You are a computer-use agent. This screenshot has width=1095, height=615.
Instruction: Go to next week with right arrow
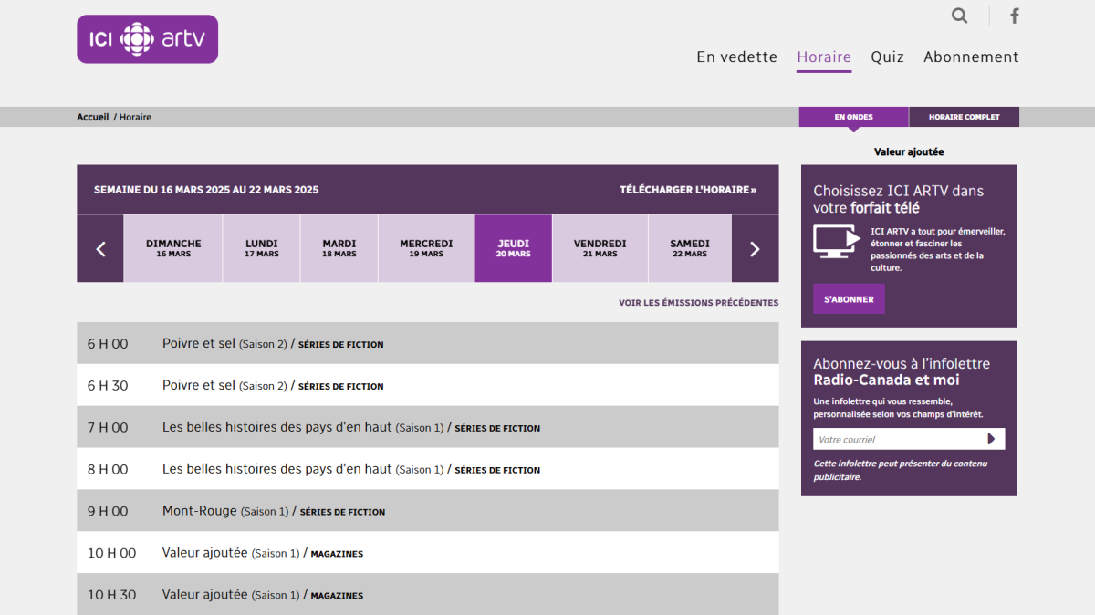(755, 248)
